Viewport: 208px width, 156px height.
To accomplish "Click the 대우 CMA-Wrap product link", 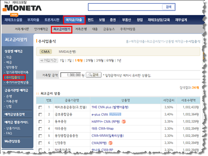I will pos(102,129).
